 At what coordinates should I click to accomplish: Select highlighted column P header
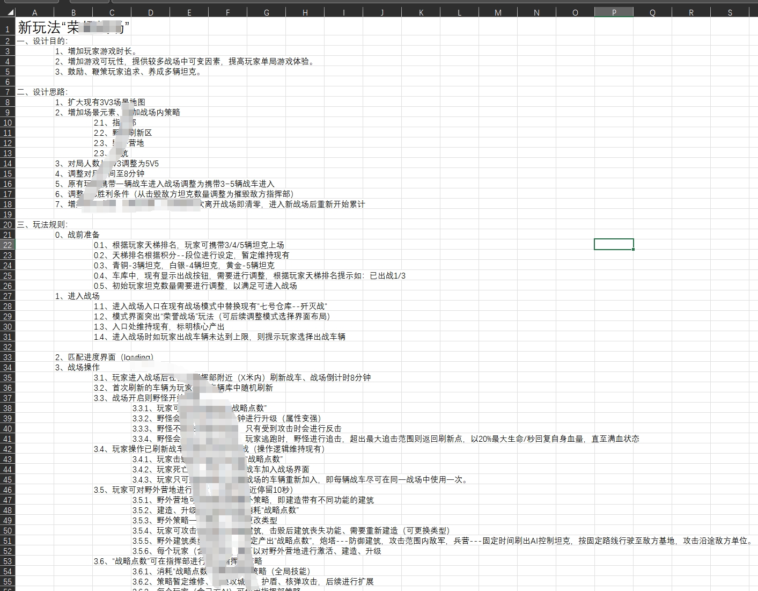pos(614,12)
